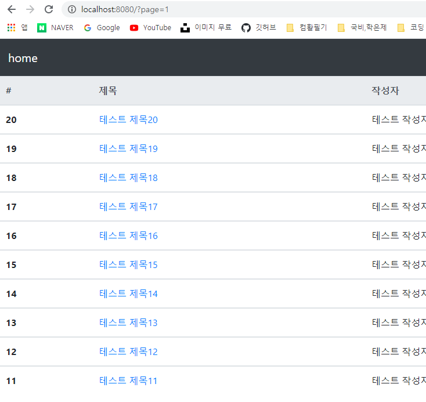The image size is (426, 402).
Task: Select row number 20 cell
Action: [12, 119]
